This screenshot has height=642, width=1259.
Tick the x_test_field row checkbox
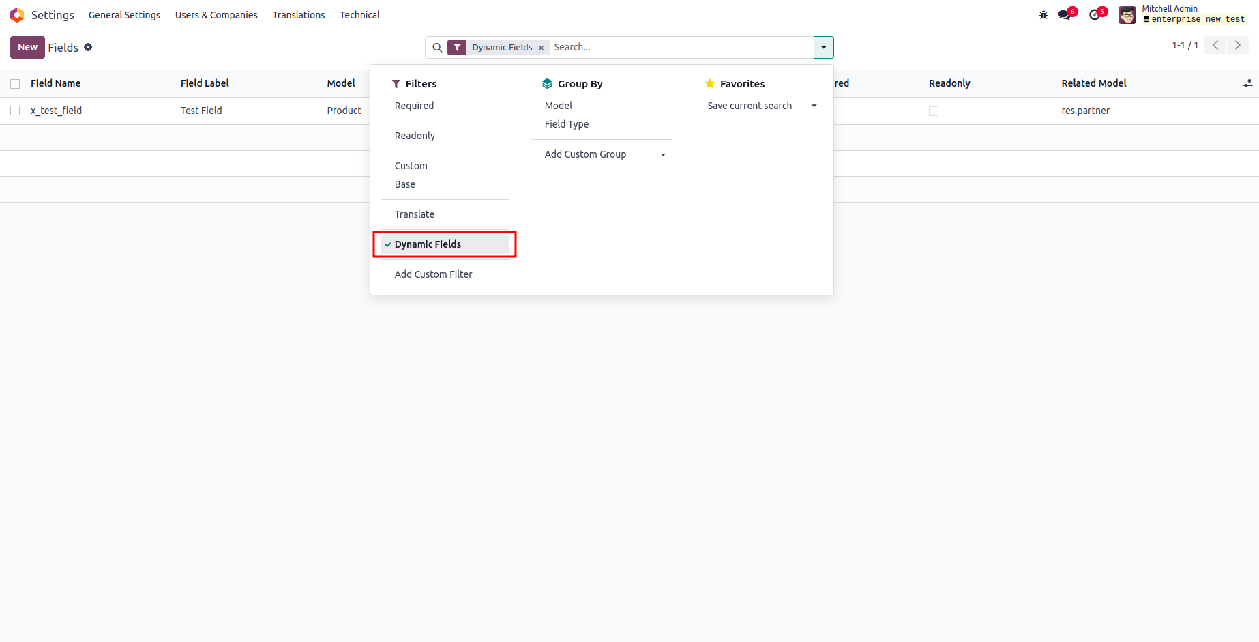pos(15,111)
